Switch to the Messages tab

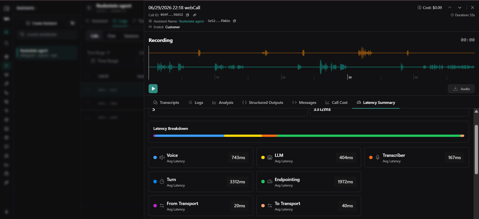pyautogui.click(x=304, y=103)
